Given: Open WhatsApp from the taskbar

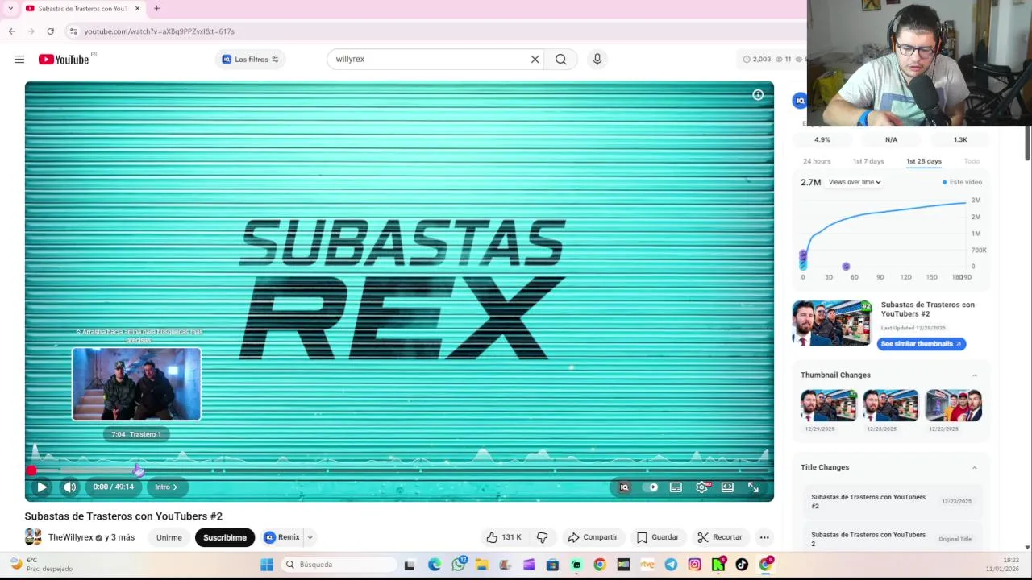Looking at the screenshot, I should (x=459, y=564).
